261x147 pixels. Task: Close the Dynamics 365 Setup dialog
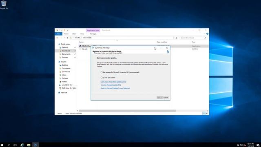(x=167, y=48)
